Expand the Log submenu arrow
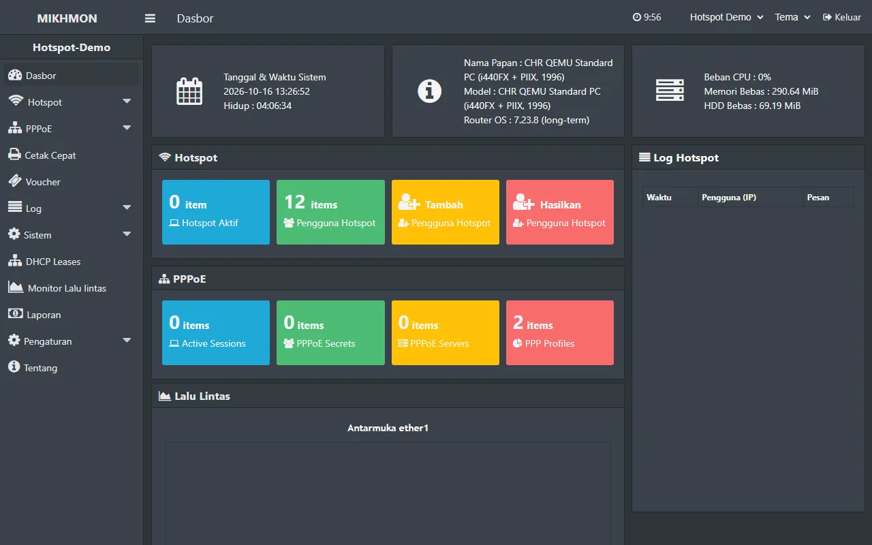This screenshot has width=872, height=545. tap(127, 208)
